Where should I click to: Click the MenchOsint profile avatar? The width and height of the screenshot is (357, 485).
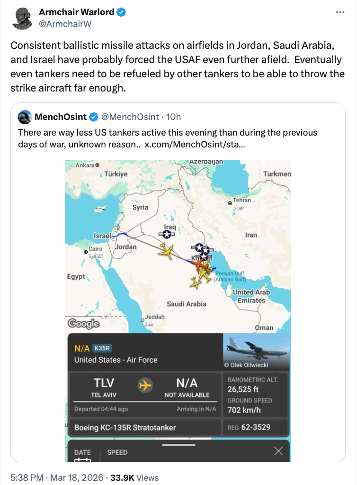(x=25, y=117)
